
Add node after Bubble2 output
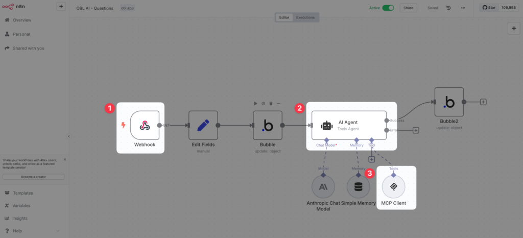[483, 102]
